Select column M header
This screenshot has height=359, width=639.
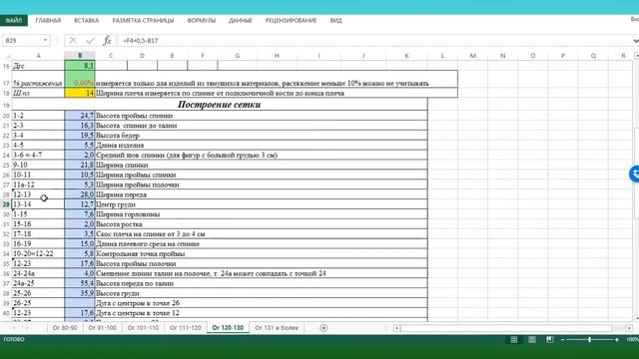click(x=472, y=56)
